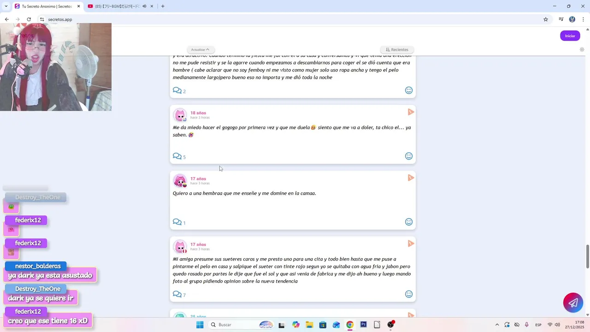Screen dimensions: 590x332
Task: Click the avatar on the hembraa post
Action: pyautogui.click(x=180, y=181)
